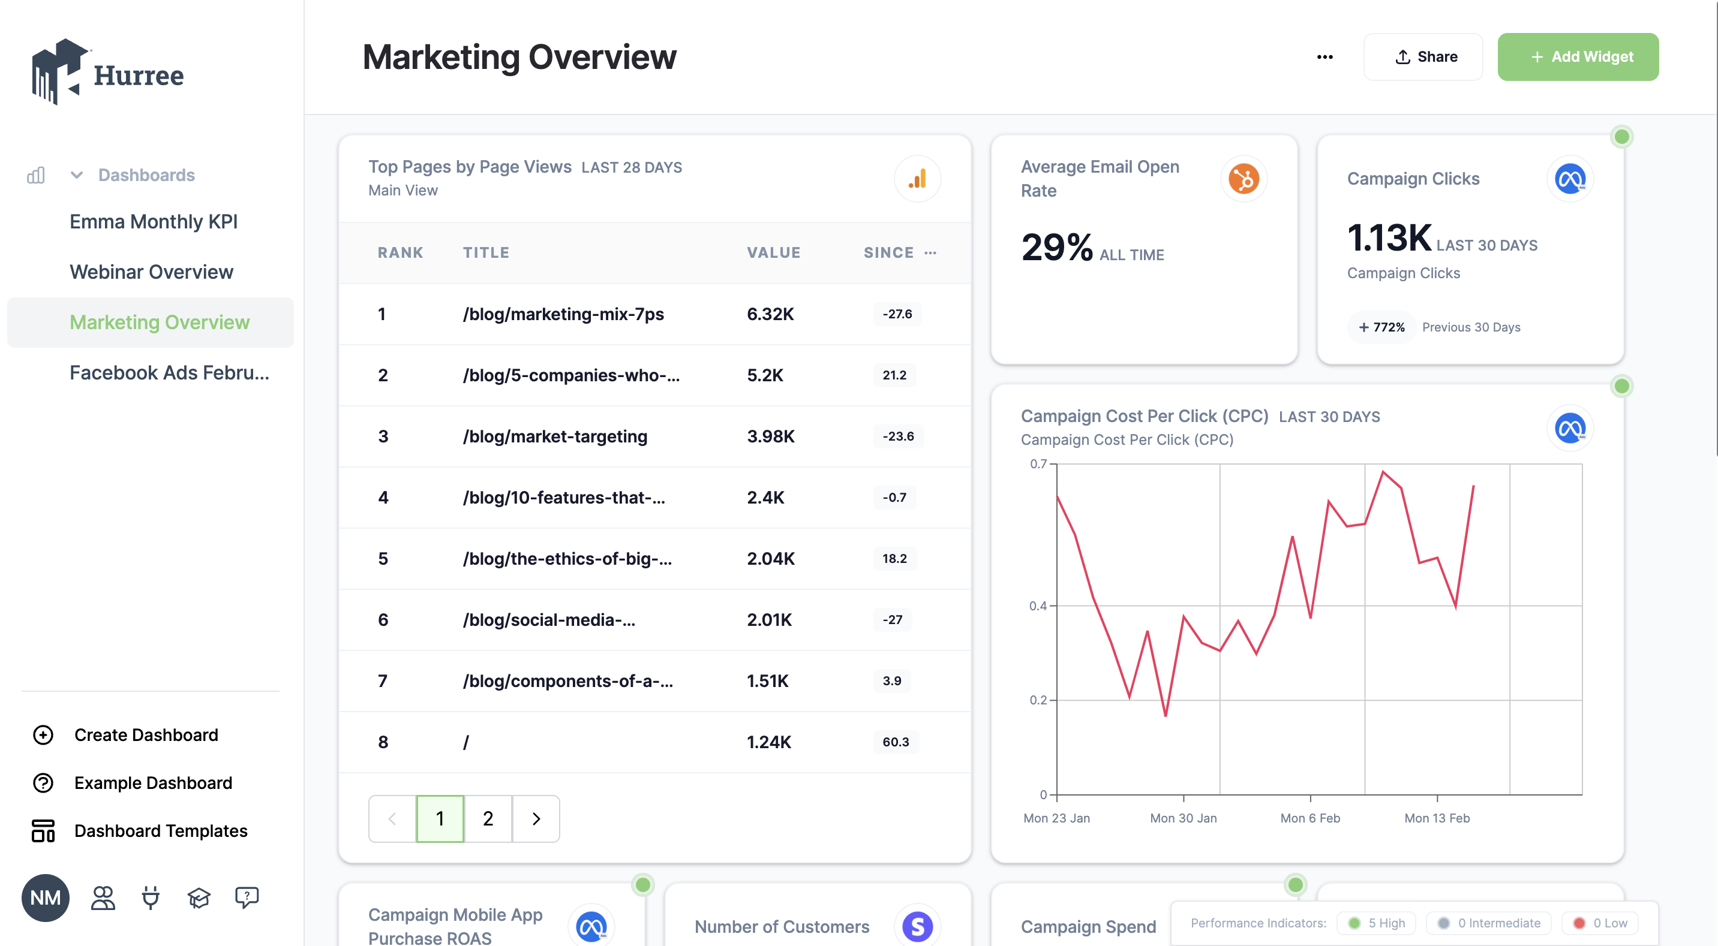The height and width of the screenshot is (946, 1718).
Task: Switch to the Webinar Overview dashboard
Action: pos(151,272)
